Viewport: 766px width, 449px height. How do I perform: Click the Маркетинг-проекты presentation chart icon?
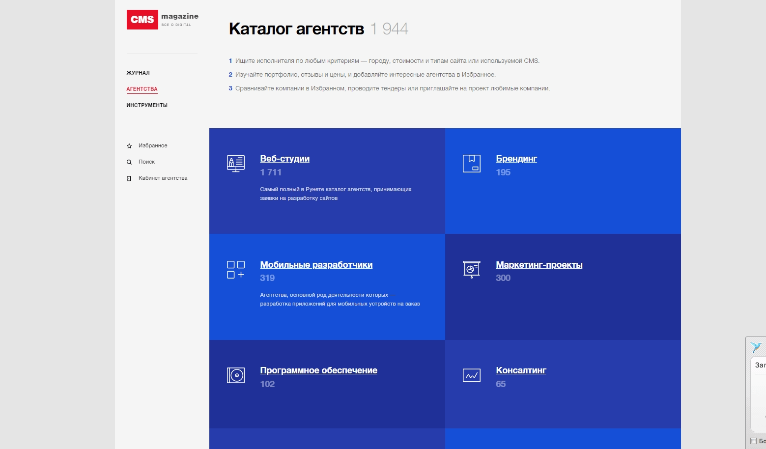tap(471, 269)
